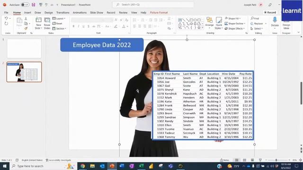Switch to Normal view in status bar
The width and height of the screenshot is (303, 170).
pyautogui.click(x=237, y=160)
